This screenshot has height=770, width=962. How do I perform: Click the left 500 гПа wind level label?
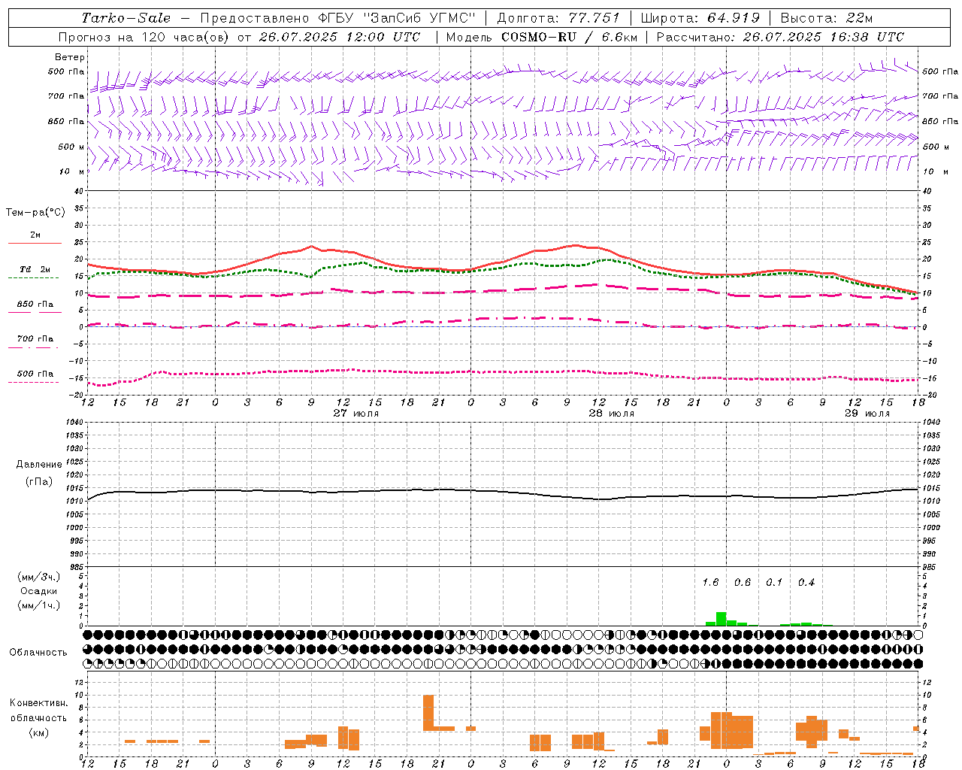66,71
